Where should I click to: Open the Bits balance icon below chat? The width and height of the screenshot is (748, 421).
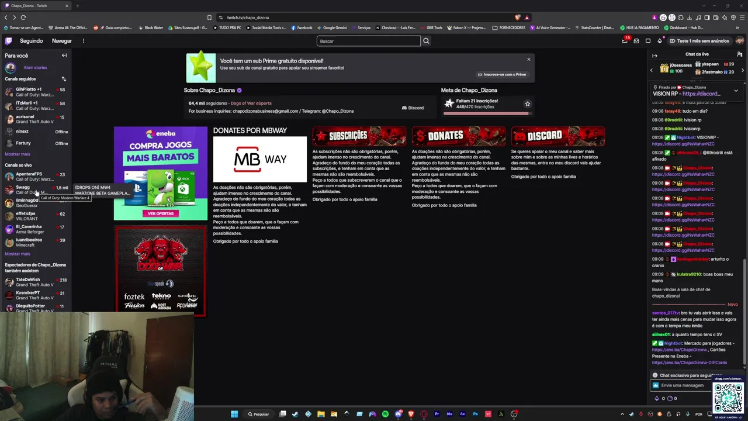pos(657,398)
